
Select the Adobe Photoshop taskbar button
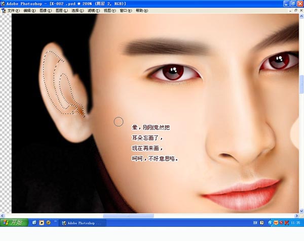81,222
